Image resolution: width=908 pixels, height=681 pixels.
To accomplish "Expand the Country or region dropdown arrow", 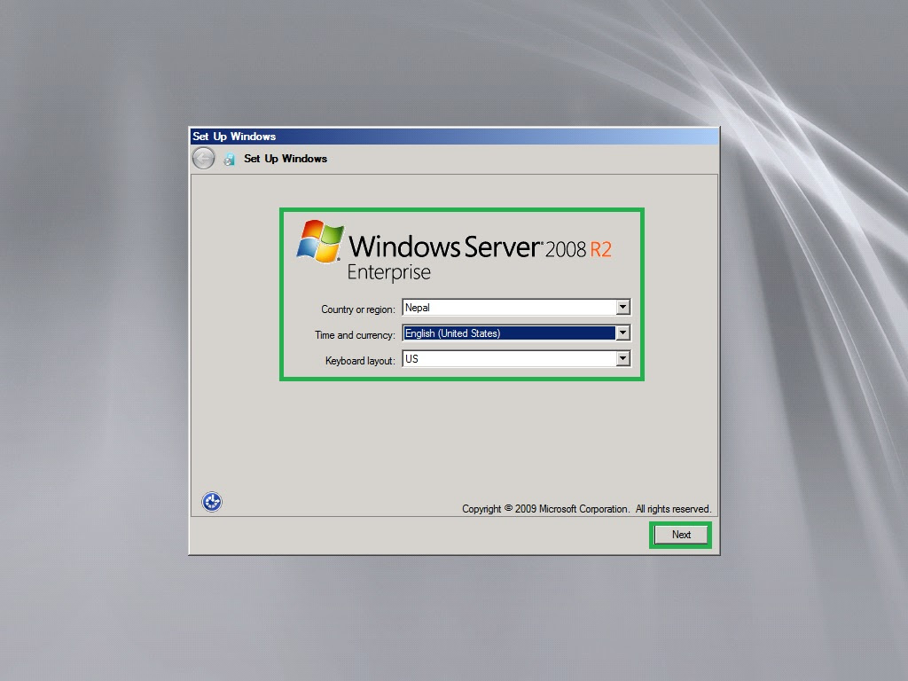I will coord(623,307).
